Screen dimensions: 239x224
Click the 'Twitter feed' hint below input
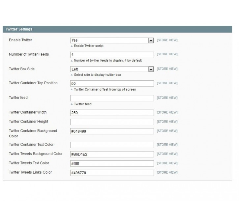[x=83, y=104]
